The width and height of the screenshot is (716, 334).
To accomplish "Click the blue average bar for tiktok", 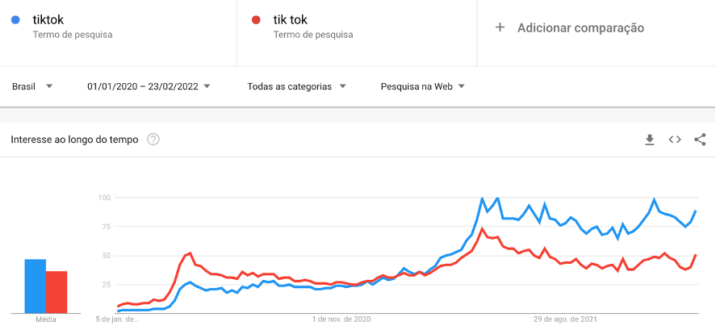I will [x=35, y=286].
